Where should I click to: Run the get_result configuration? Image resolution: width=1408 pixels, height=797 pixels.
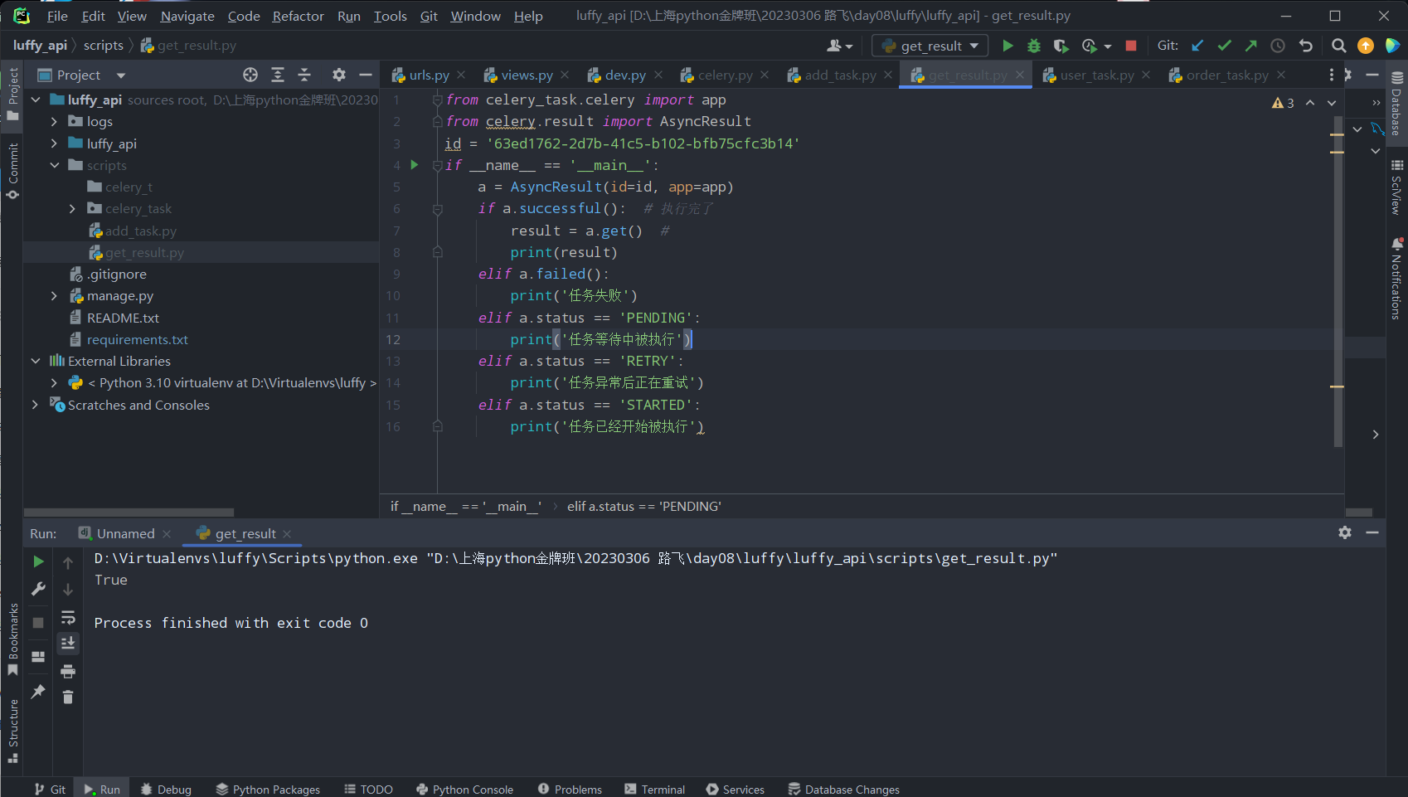coord(1007,46)
